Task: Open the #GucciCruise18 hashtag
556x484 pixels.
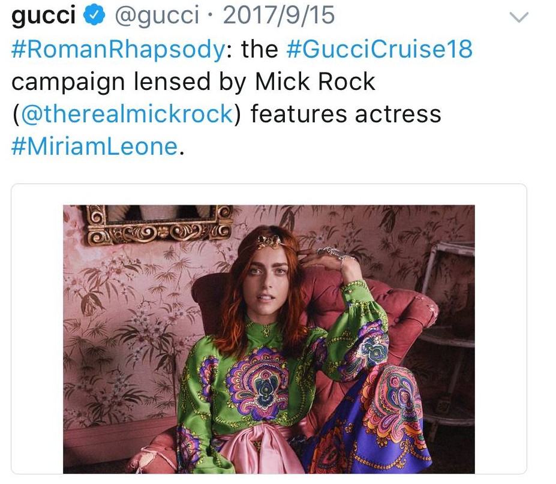Action: click(380, 49)
